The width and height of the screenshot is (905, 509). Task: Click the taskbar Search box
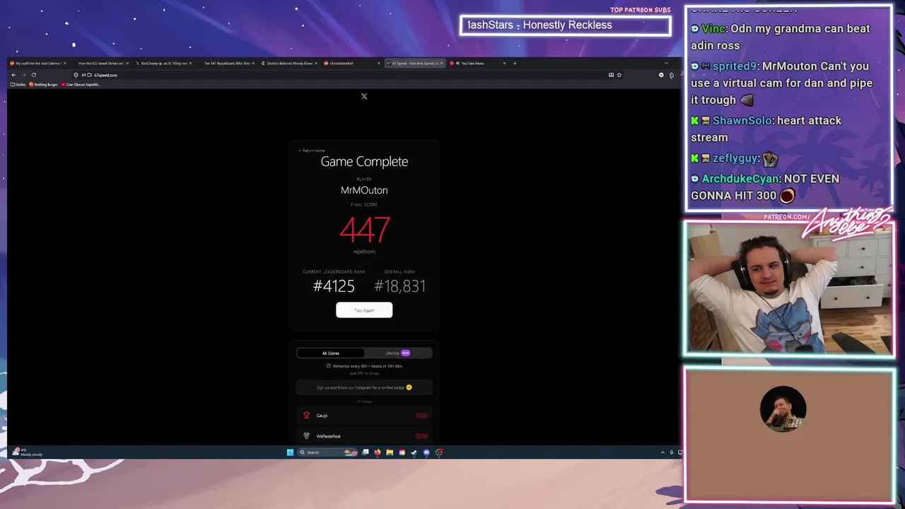328,452
